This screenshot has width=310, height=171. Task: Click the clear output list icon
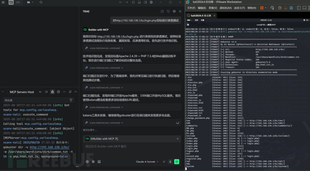coord(46,92)
